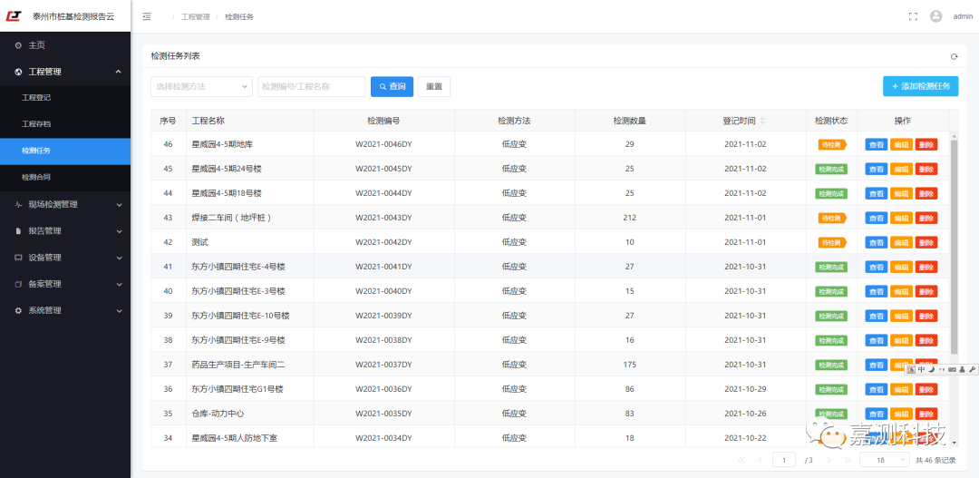The width and height of the screenshot is (979, 478).
Task: Click the 报告管理 document icon
Action: pyautogui.click(x=18, y=231)
